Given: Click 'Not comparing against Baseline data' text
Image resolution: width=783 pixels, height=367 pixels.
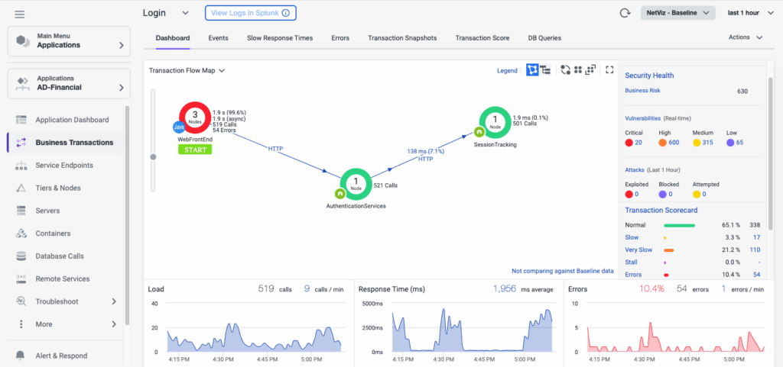Looking at the screenshot, I should [x=563, y=271].
